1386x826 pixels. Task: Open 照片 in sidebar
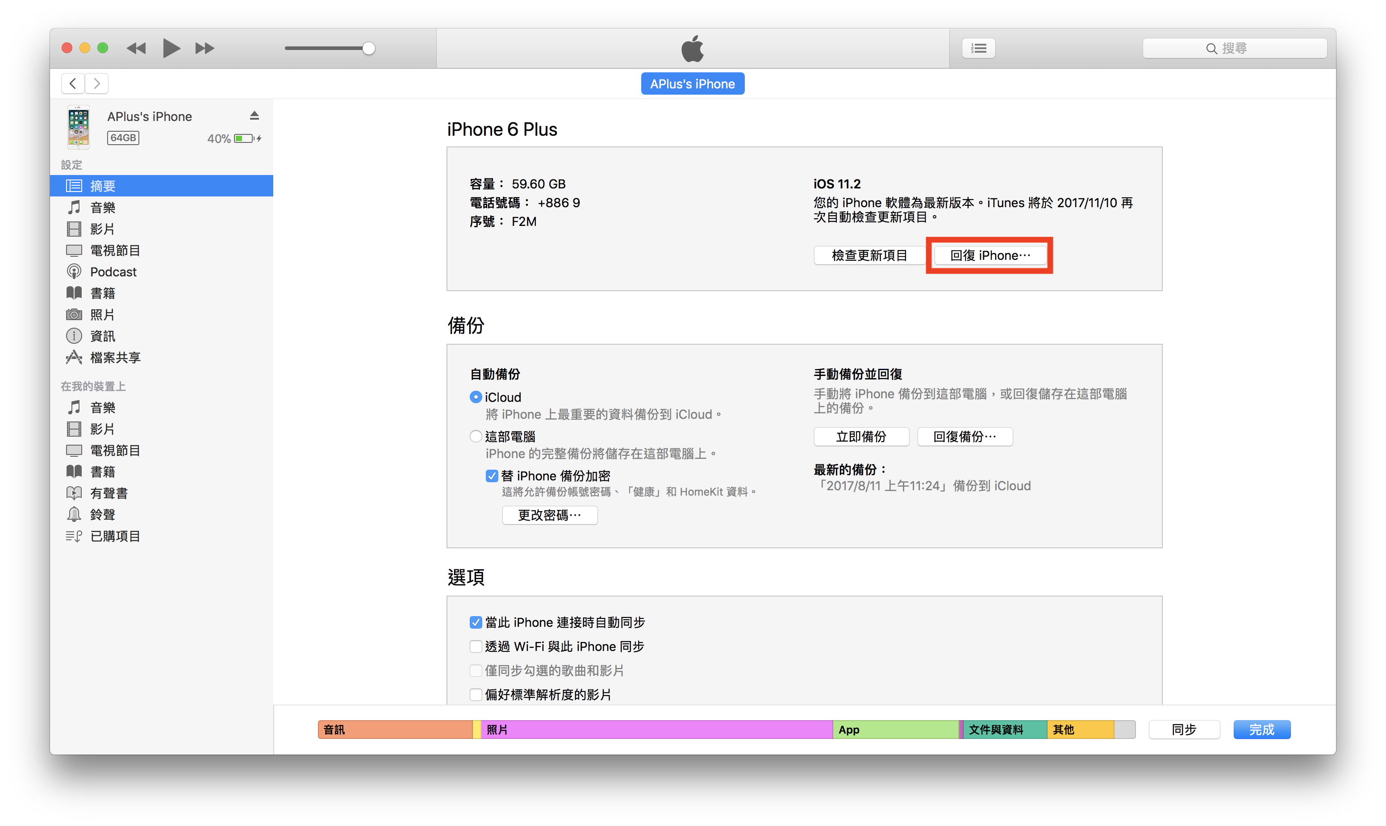[x=162, y=314]
